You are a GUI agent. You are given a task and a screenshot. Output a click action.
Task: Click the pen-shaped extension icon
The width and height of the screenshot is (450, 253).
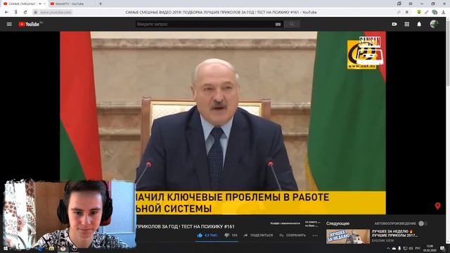[427, 13]
